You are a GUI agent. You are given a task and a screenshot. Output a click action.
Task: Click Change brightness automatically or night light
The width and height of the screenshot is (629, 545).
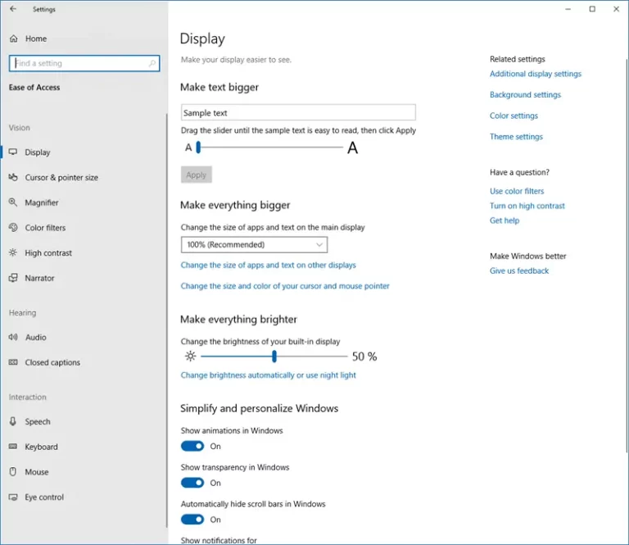(x=269, y=375)
